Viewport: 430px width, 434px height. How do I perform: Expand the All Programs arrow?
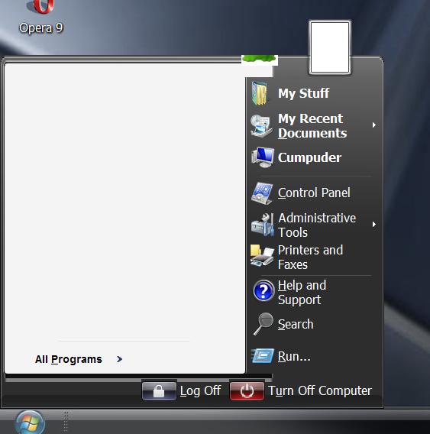pyautogui.click(x=120, y=359)
